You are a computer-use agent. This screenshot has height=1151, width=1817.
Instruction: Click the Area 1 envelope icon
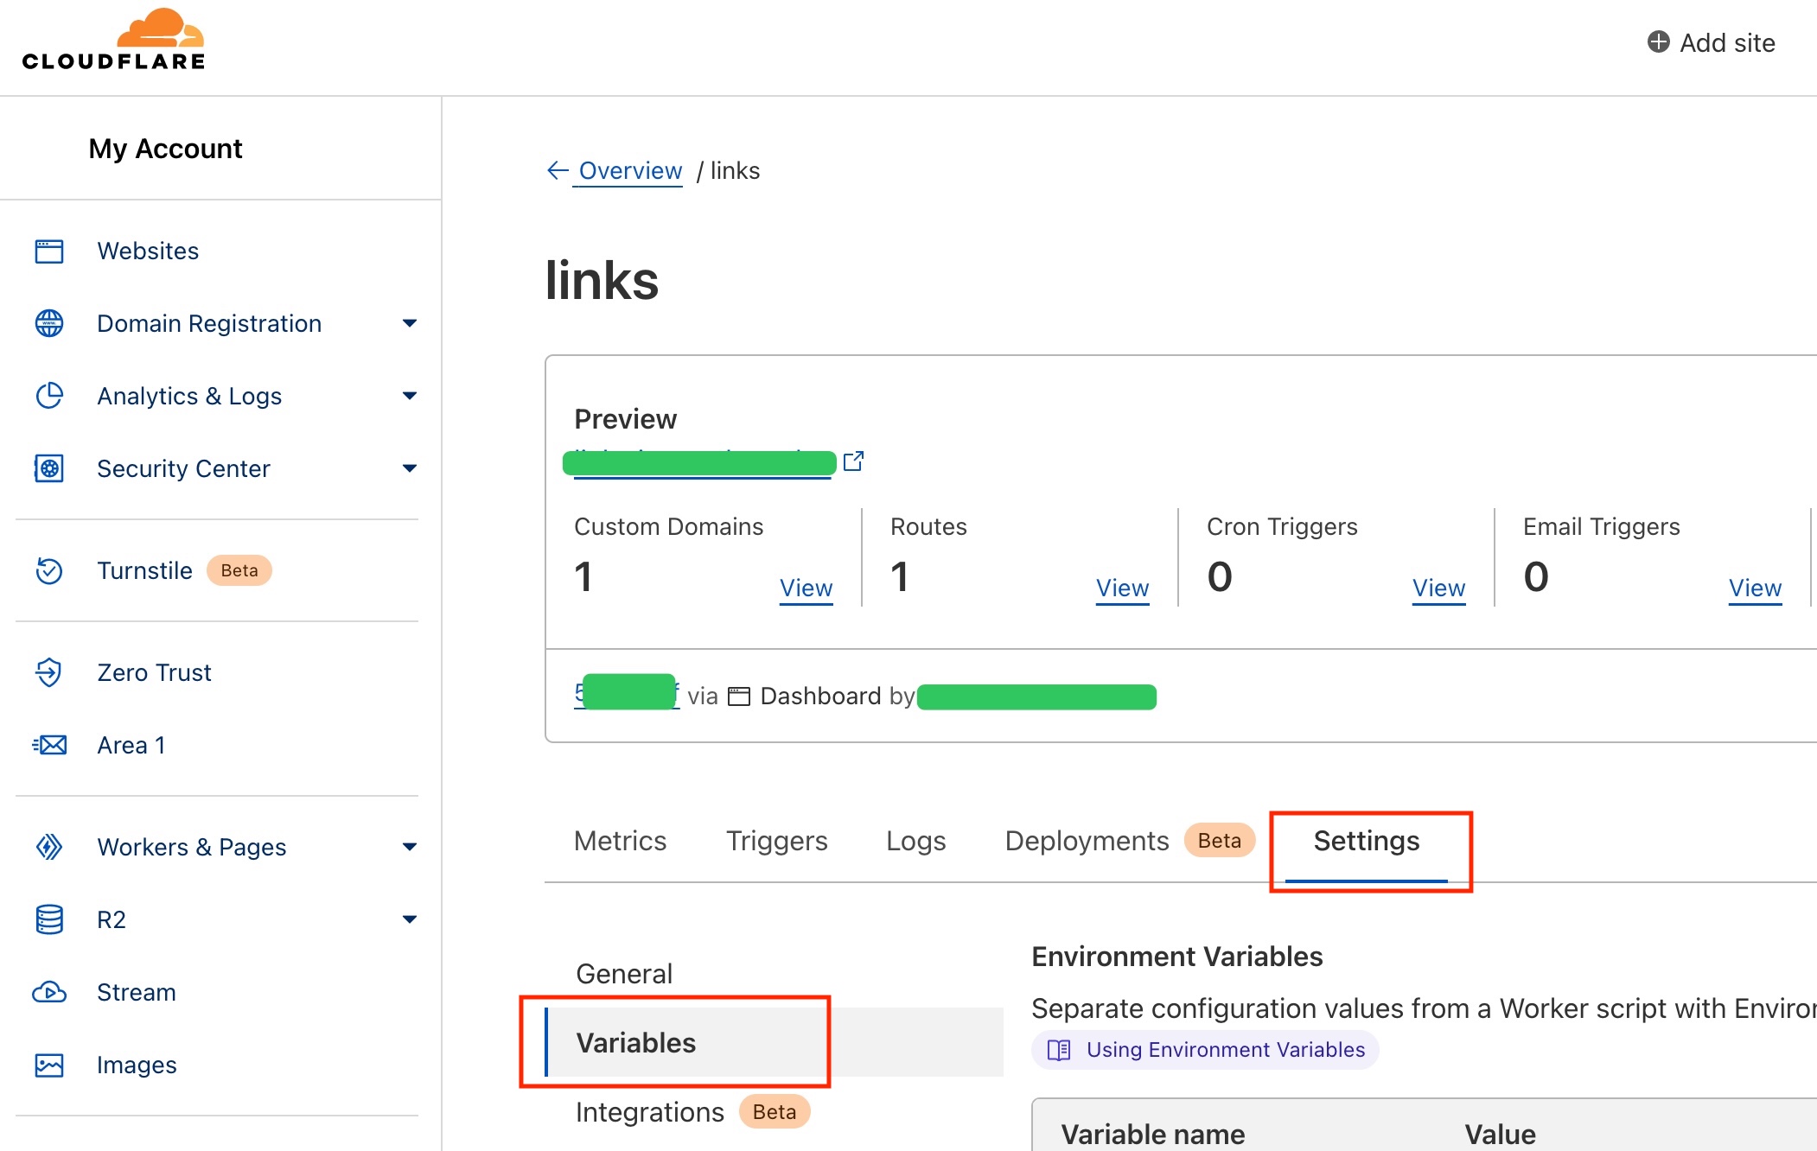(x=49, y=745)
